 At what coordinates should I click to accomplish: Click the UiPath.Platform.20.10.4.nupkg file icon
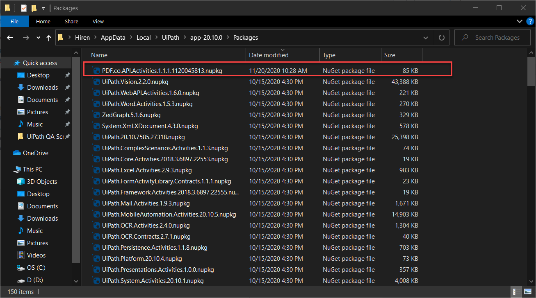(96, 259)
